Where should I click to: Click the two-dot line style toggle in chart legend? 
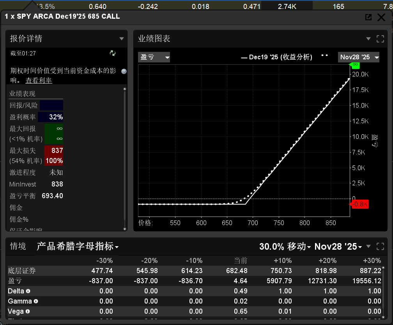pyautogui.click(x=324, y=55)
